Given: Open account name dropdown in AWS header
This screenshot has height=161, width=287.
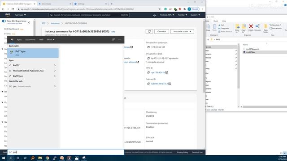Looking at the screenshot, I should pyautogui.click(x=167, y=15).
